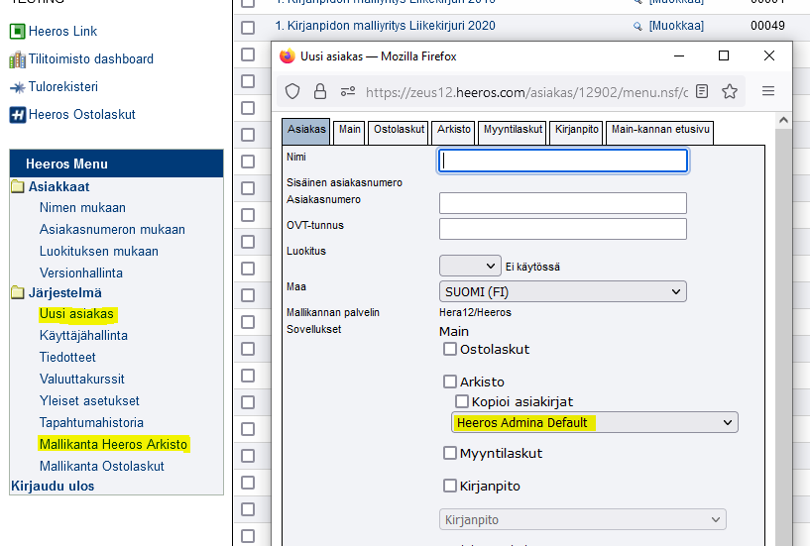Open Versionhallinta link
Screen dimensions: 810x546
click(81, 273)
